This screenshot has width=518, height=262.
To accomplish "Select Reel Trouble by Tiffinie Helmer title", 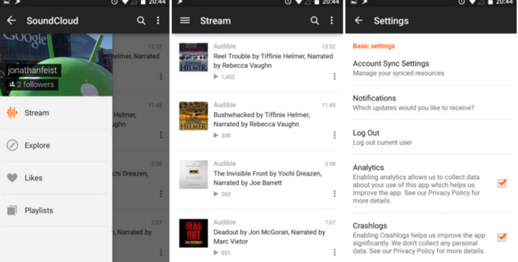I will point(274,61).
